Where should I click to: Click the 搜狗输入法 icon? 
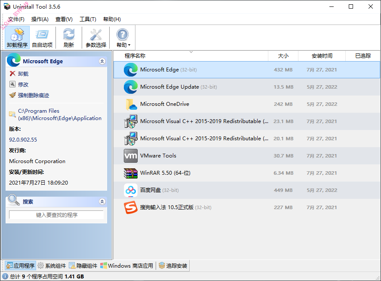(131, 207)
